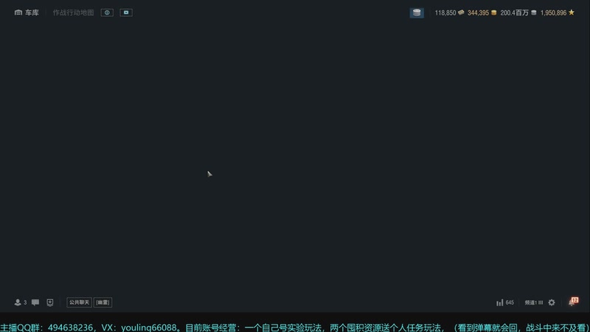Select the 作战行动地图 header label
This screenshot has width=590, height=332.
click(x=73, y=13)
